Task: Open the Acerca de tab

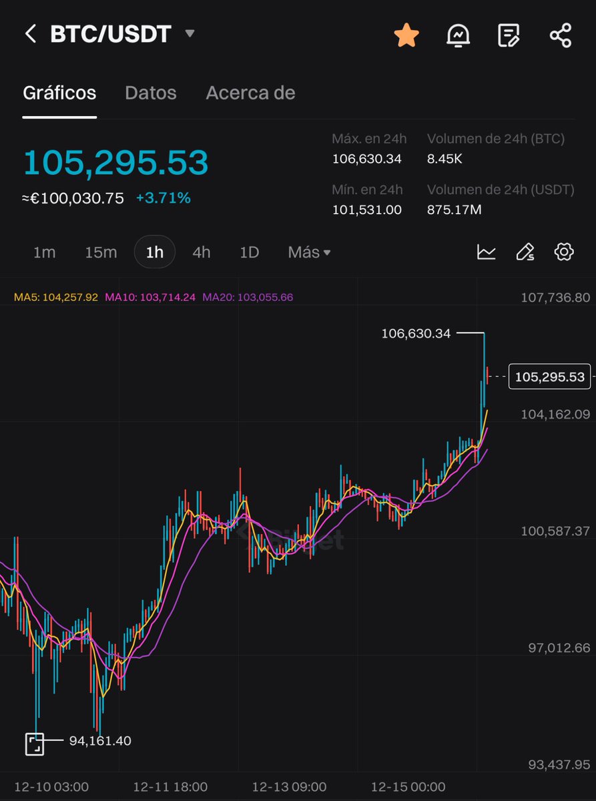Action: coord(250,93)
